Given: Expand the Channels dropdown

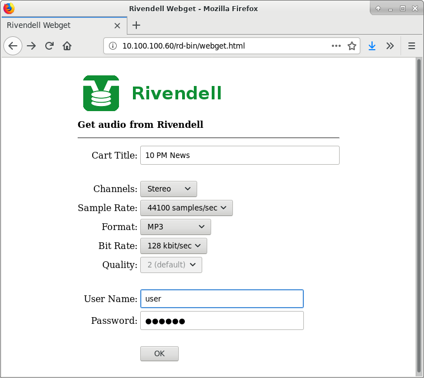Looking at the screenshot, I should (168, 189).
